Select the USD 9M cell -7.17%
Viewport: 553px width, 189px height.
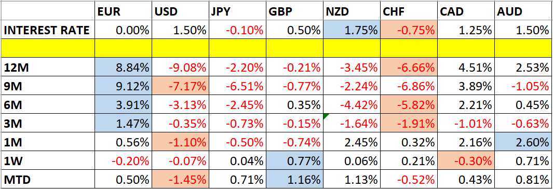coord(180,86)
